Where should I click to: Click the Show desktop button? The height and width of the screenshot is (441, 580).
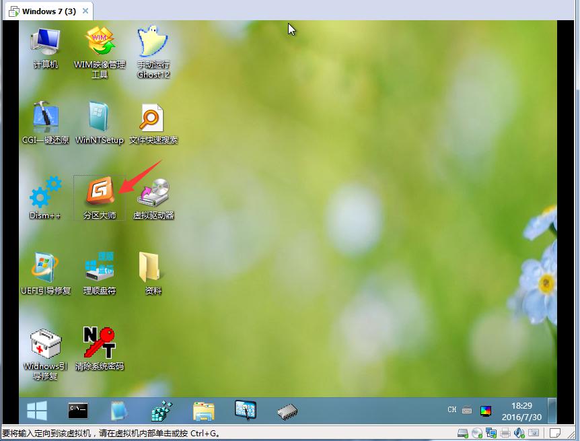pos(552,411)
